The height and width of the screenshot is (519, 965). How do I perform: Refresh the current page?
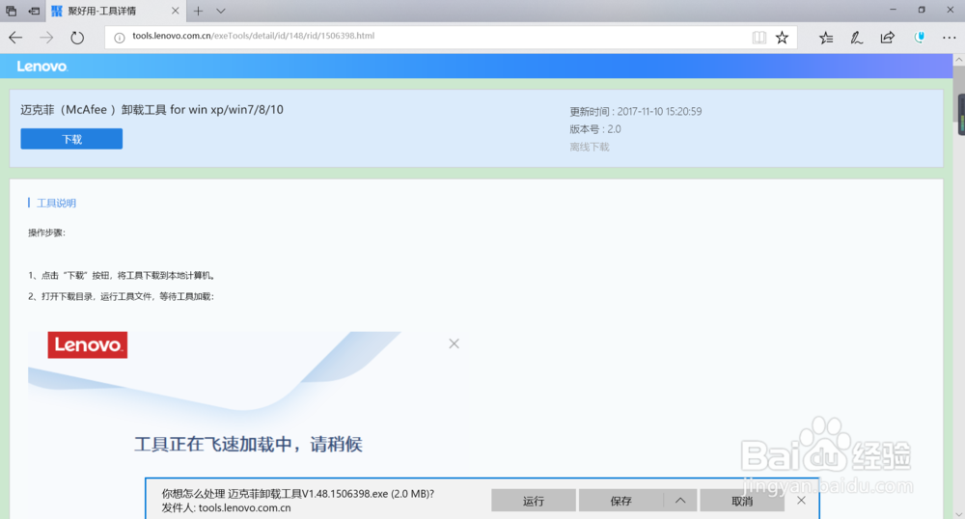click(77, 38)
